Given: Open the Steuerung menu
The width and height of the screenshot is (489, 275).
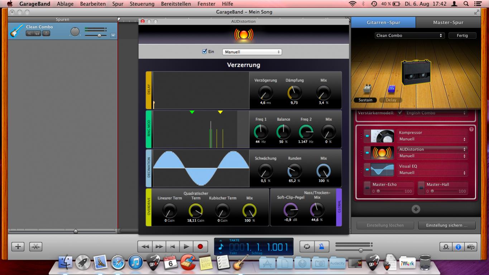Looking at the screenshot, I should [142, 4].
